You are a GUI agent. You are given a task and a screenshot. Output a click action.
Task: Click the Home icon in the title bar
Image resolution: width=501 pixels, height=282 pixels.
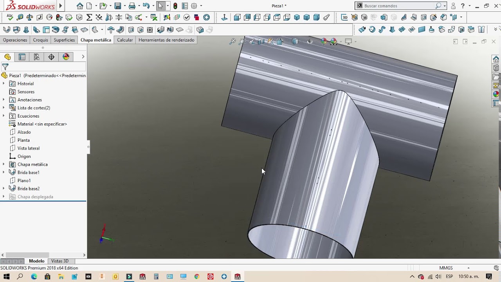80,6
